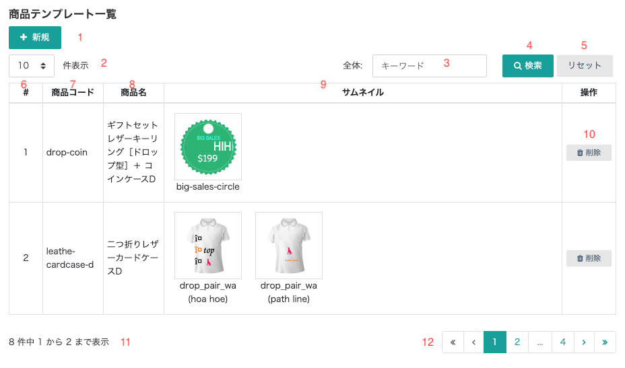Open the drop_pair_wa (path line) thumbnail
Image resolution: width=625 pixels, height=368 pixels.
289,246
